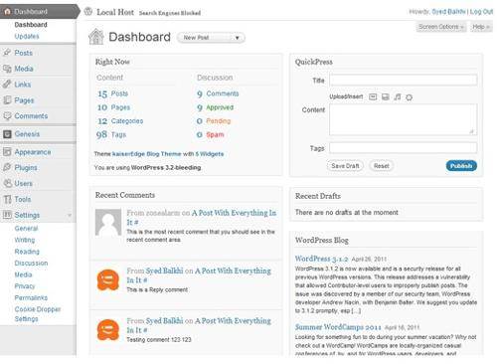497x364 pixels.
Task: Click the 15 Posts link
Action: coord(112,93)
